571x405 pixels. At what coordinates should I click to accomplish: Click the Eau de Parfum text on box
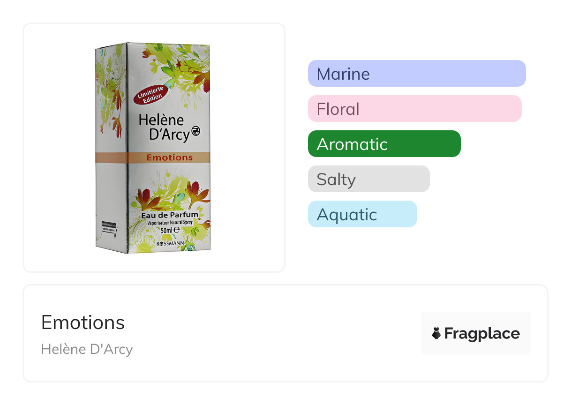coord(170,215)
